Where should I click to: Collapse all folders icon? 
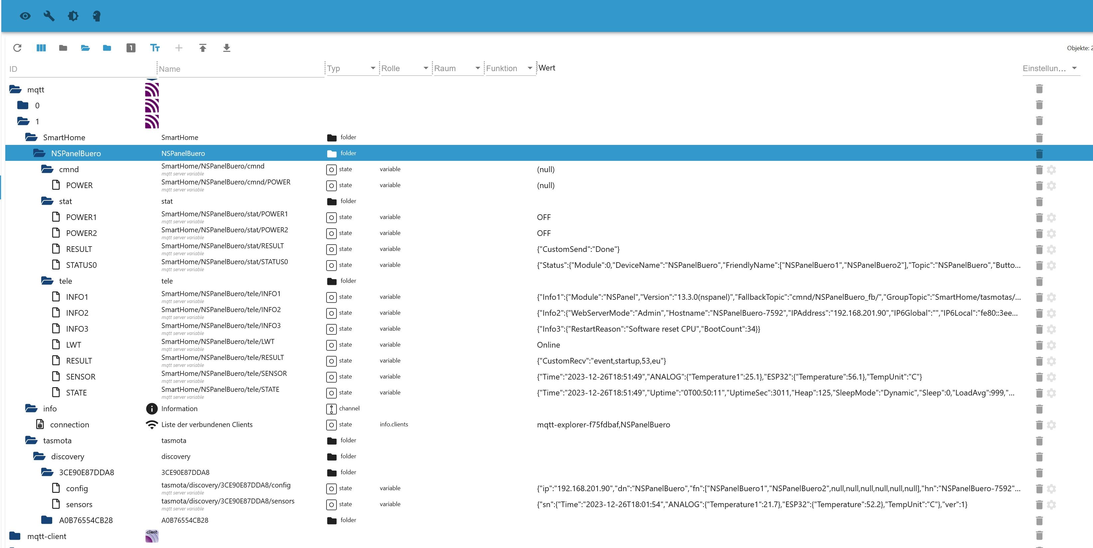pyautogui.click(x=63, y=48)
